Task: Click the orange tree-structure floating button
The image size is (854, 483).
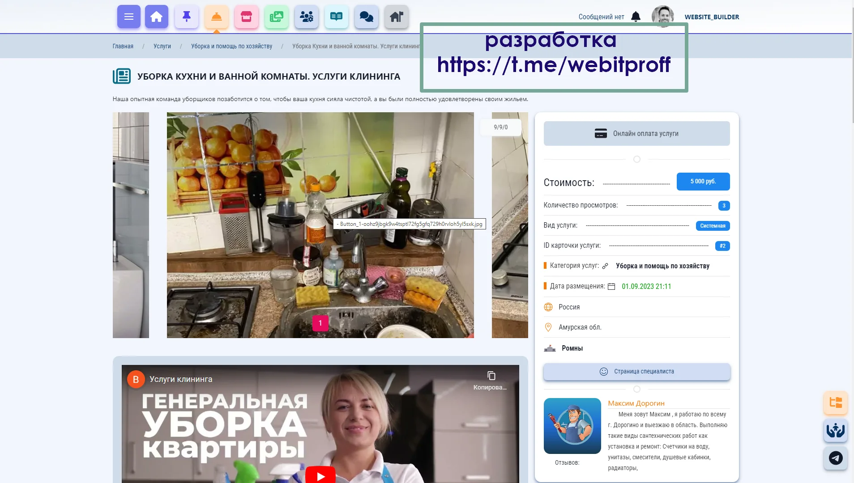Action: (x=835, y=402)
